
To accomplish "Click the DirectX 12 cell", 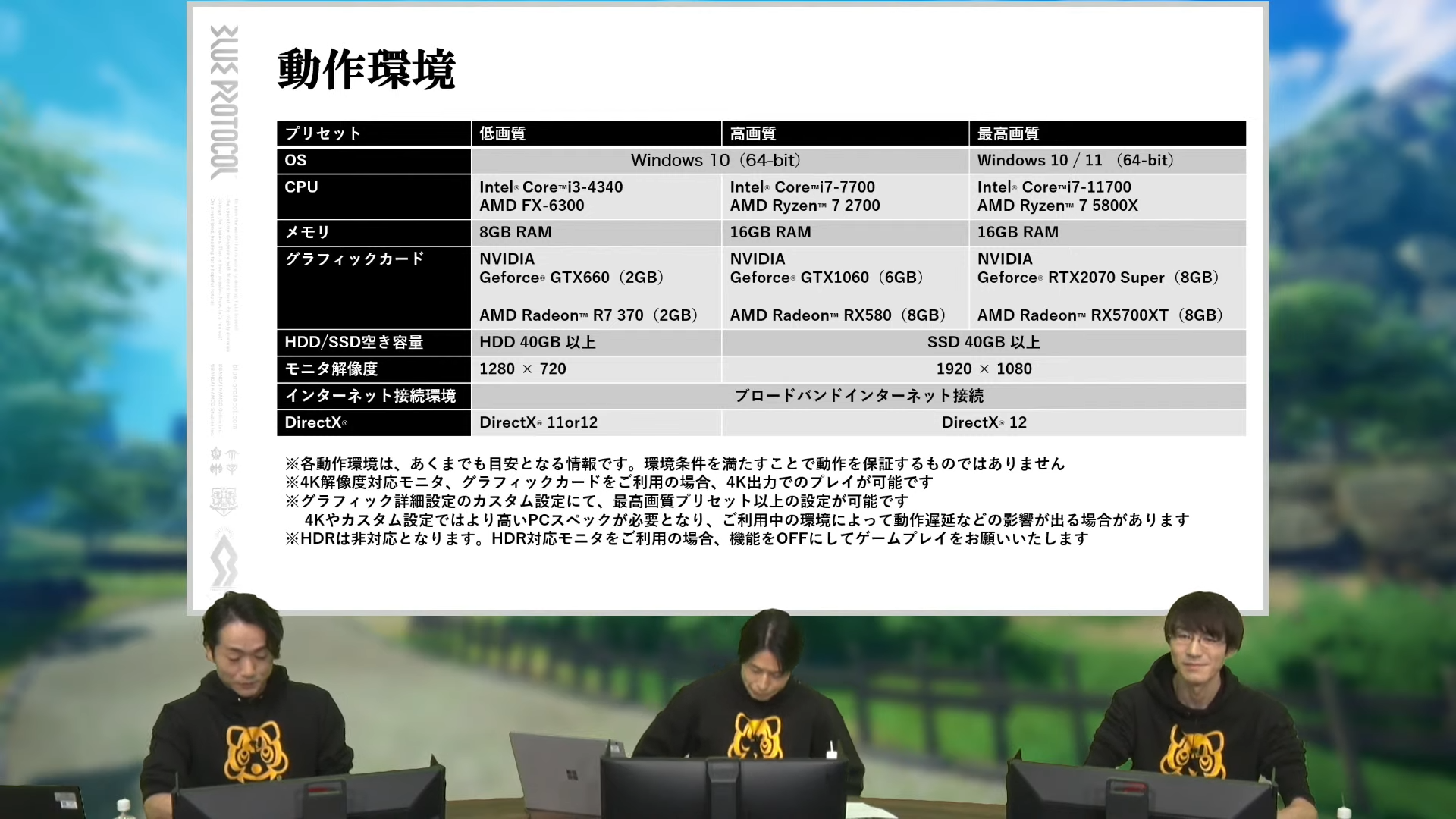I will (x=984, y=422).
